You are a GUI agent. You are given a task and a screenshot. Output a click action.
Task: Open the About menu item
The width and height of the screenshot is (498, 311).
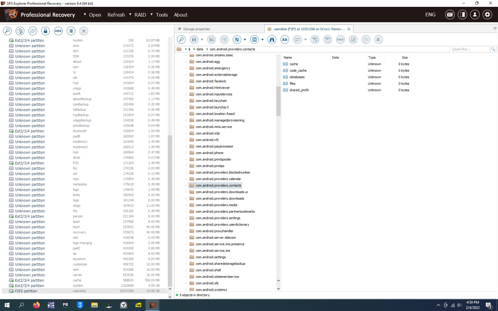point(181,15)
